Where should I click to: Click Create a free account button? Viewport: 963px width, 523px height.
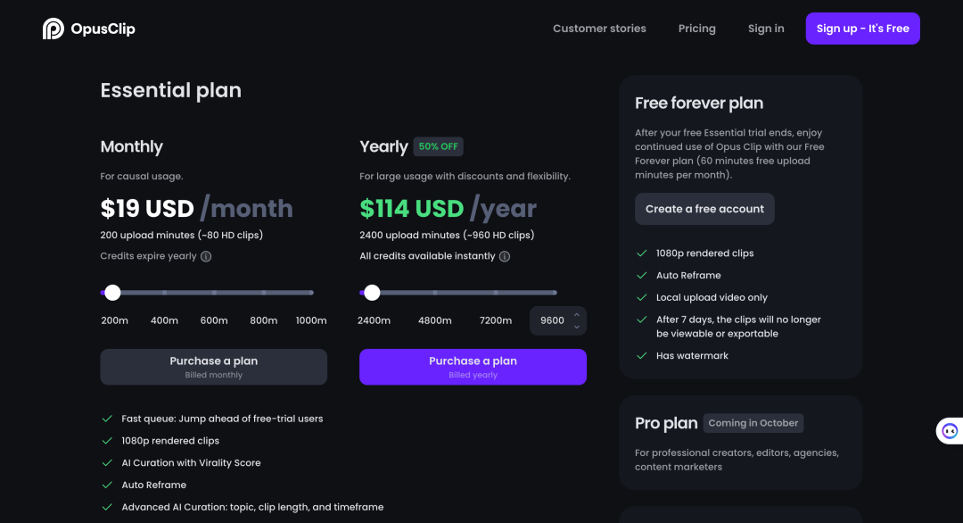[x=704, y=209]
